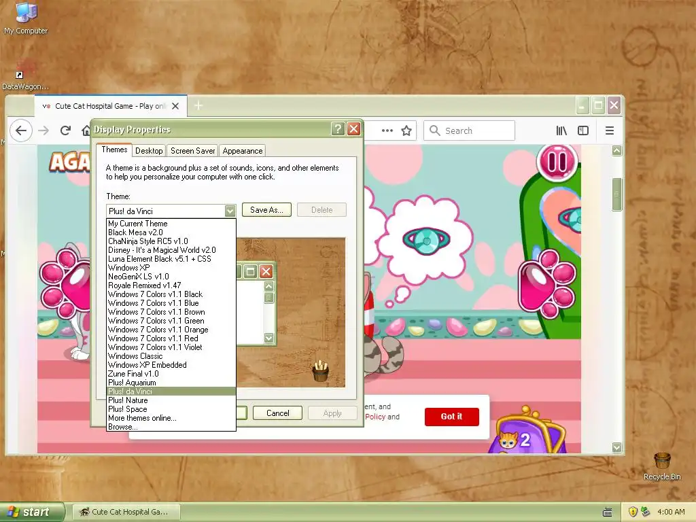Viewport: 696px width, 522px height.
Task: Select Disney It's a Magical World theme
Action: 171,250
